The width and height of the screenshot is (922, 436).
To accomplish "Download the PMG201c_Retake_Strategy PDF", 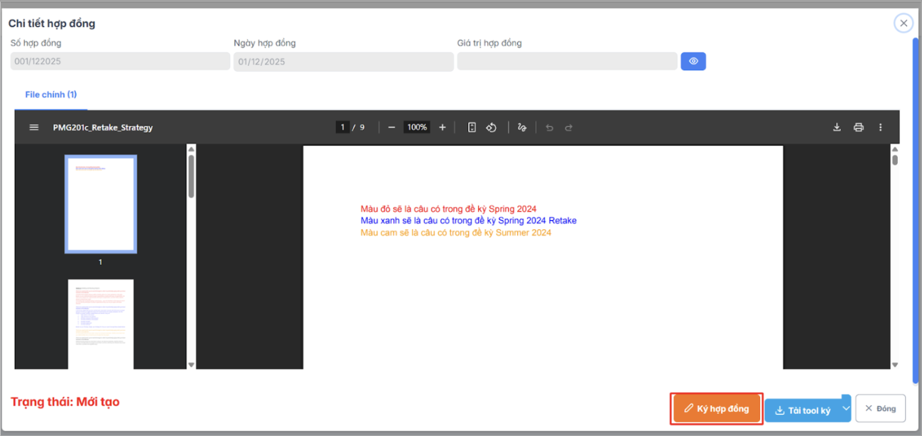I will click(x=837, y=127).
